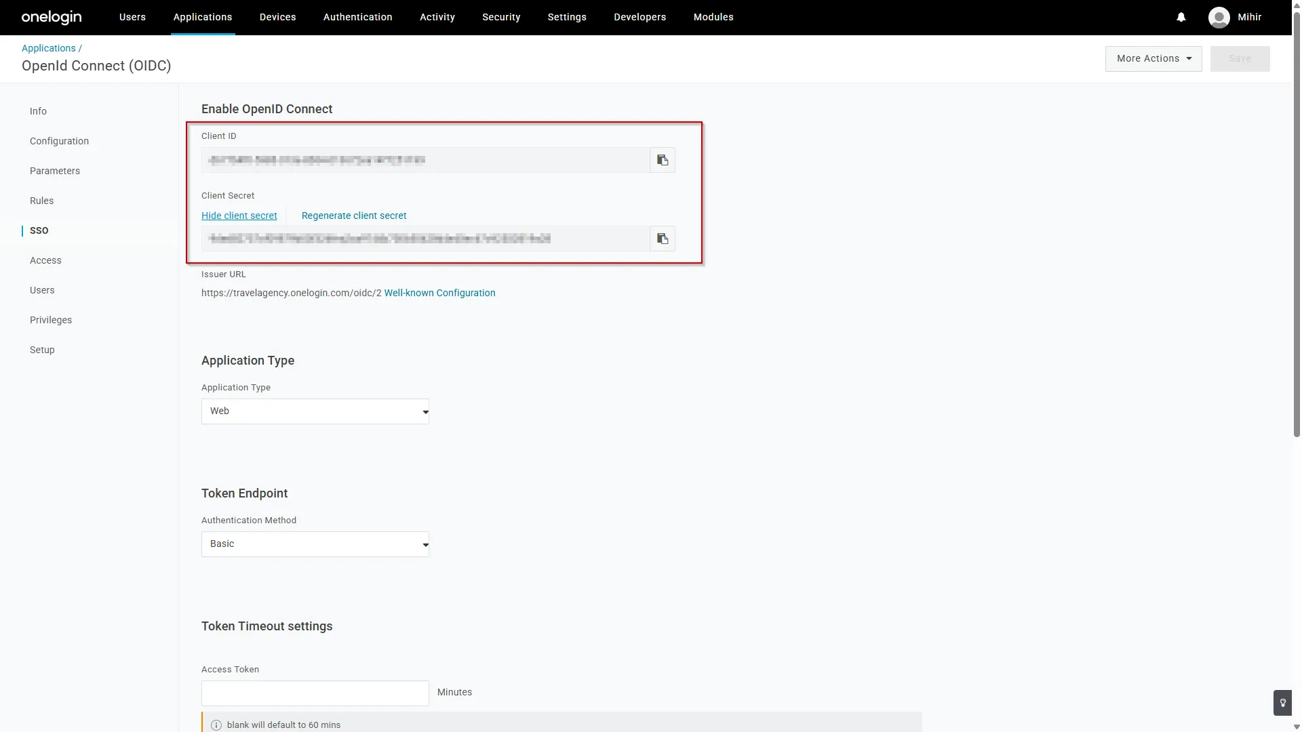This screenshot has width=1302, height=732.
Task: Click the Client ID value field
Action: [x=425, y=160]
